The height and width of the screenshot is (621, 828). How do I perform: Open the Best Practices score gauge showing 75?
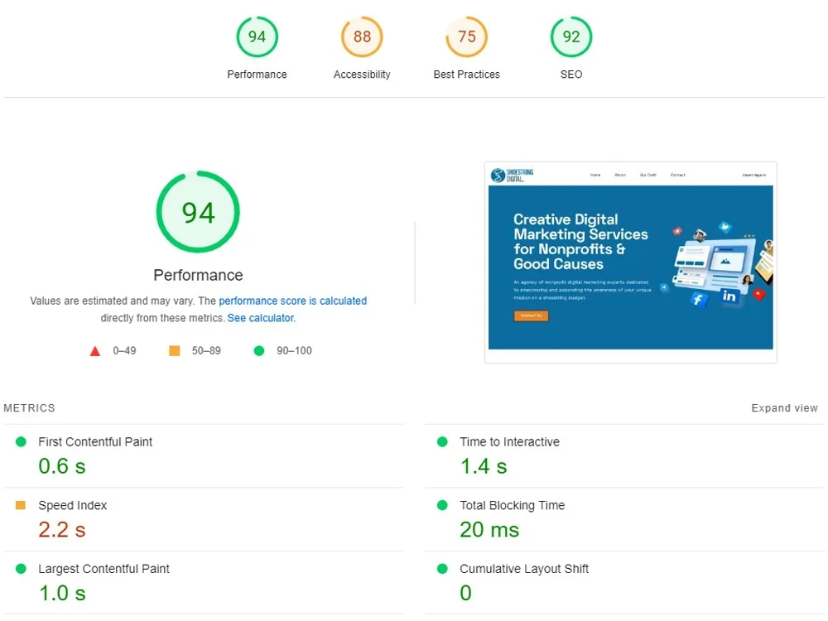point(466,36)
